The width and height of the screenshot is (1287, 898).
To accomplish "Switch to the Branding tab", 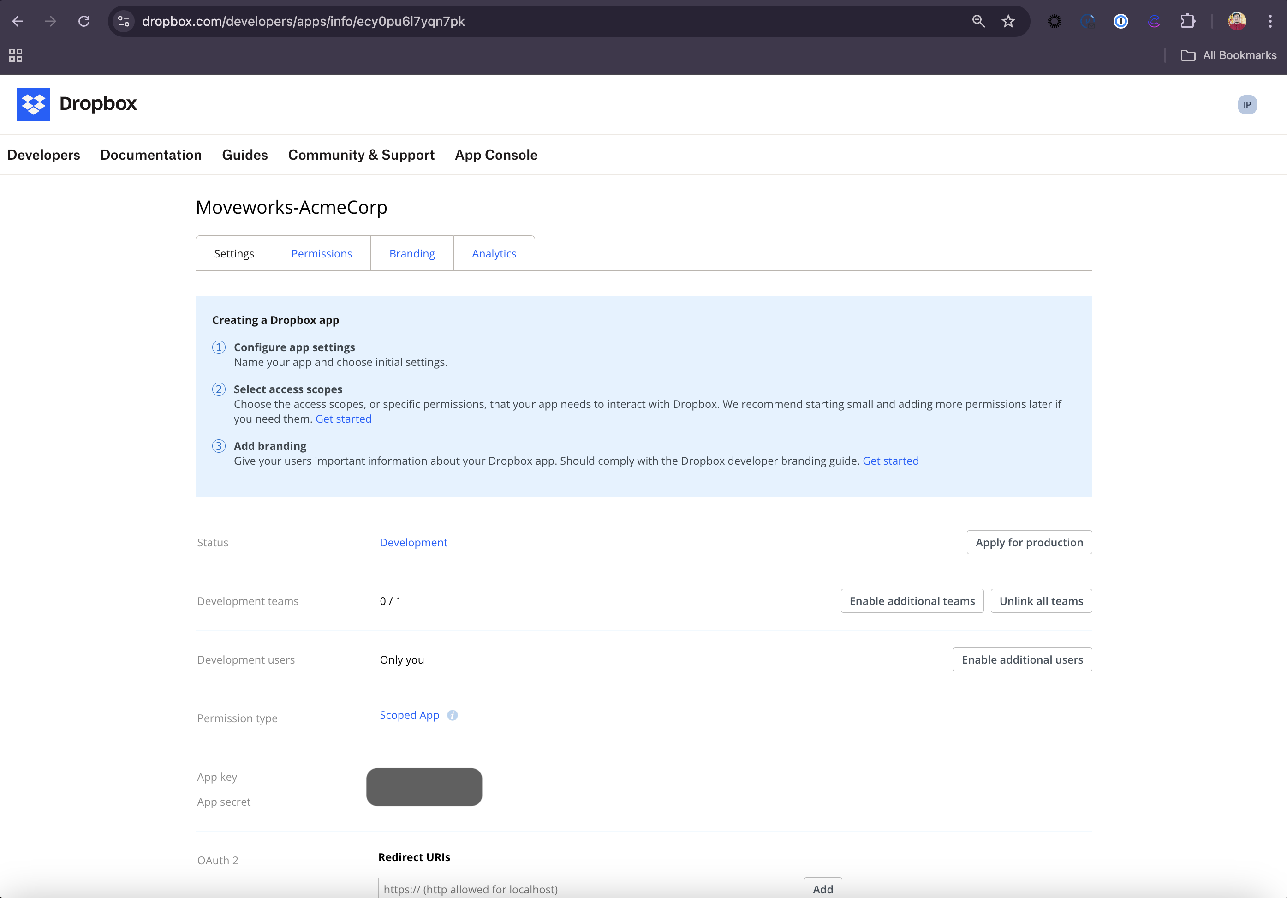I will 412,253.
